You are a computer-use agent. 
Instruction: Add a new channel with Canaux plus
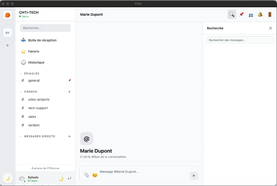pyautogui.click(x=69, y=92)
